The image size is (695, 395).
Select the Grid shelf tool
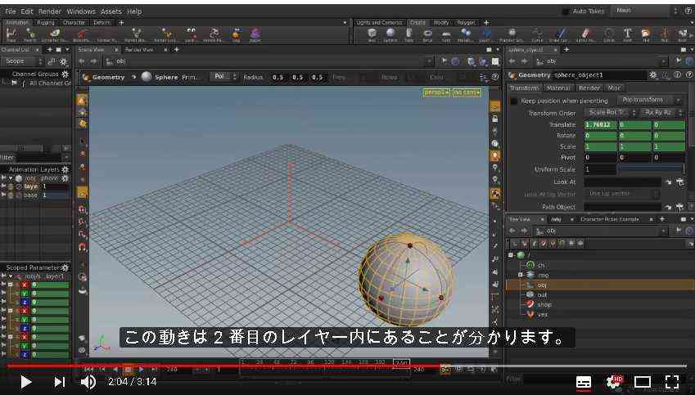pyautogui.click(x=446, y=34)
